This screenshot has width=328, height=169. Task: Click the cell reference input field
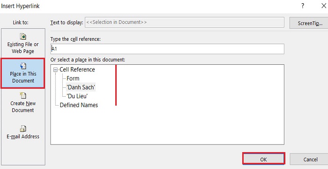pyautogui.click(x=167, y=49)
